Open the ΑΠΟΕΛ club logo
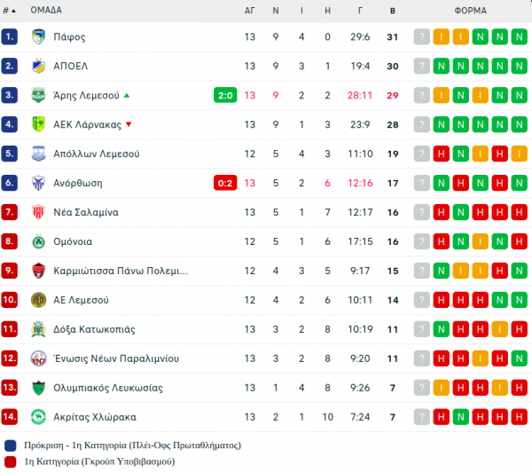532x473 pixels. pyautogui.click(x=38, y=66)
